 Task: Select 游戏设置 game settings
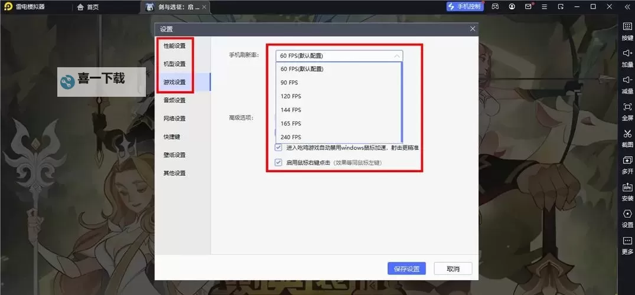174,82
